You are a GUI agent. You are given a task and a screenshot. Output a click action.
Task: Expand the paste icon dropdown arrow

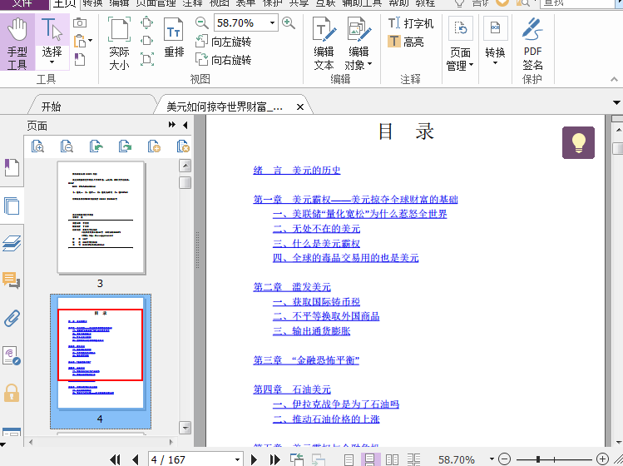[x=90, y=41]
